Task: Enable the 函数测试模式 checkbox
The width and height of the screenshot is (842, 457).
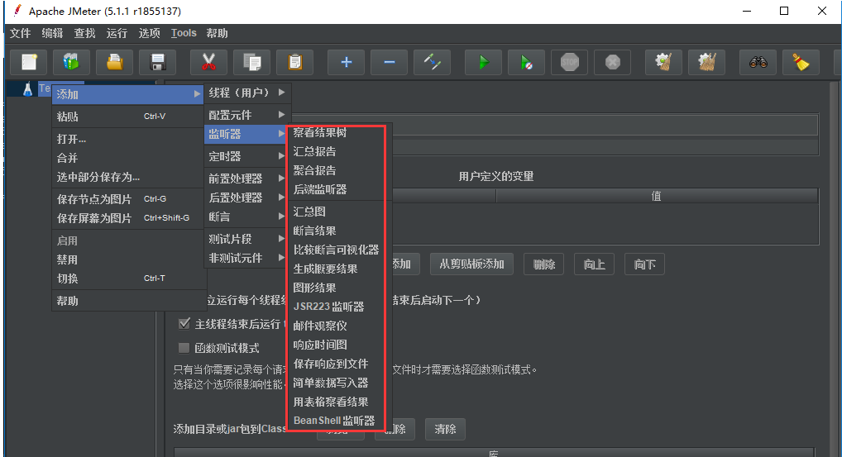Action: click(184, 348)
